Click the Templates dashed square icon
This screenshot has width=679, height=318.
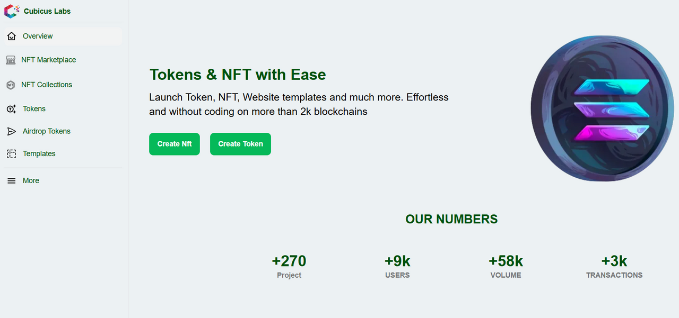click(11, 153)
